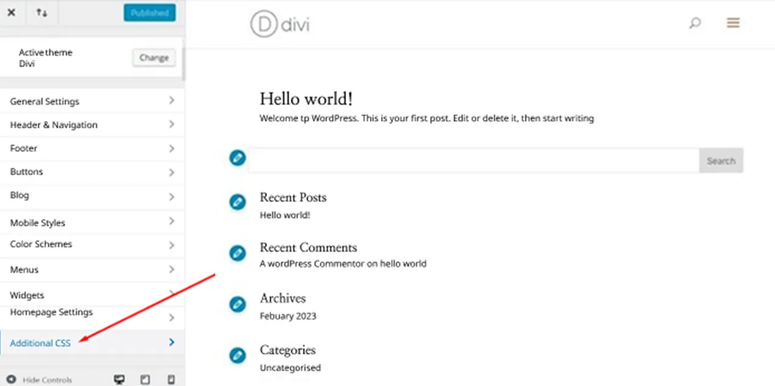Open Additional CSS section
The image size is (775, 386).
pyautogui.click(x=92, y=342)
